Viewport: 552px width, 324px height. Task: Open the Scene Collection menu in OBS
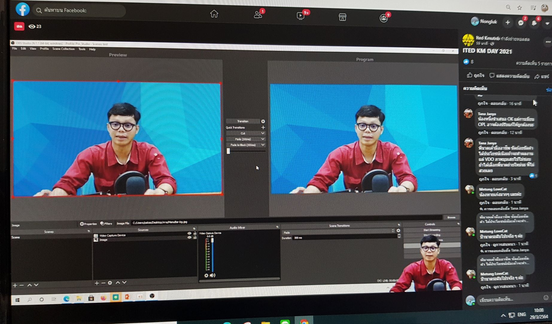tap(63, 49)
